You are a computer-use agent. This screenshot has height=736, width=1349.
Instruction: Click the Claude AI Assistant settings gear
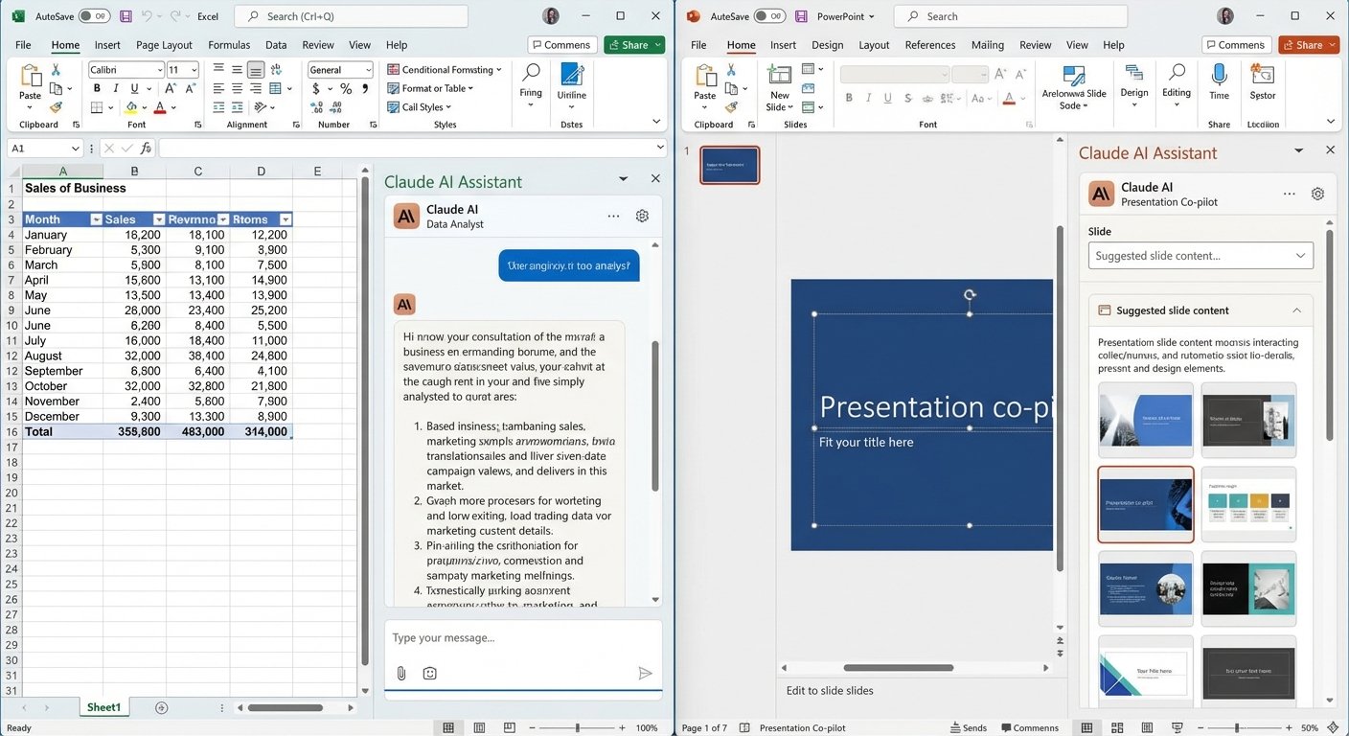[x=642, y=216]
